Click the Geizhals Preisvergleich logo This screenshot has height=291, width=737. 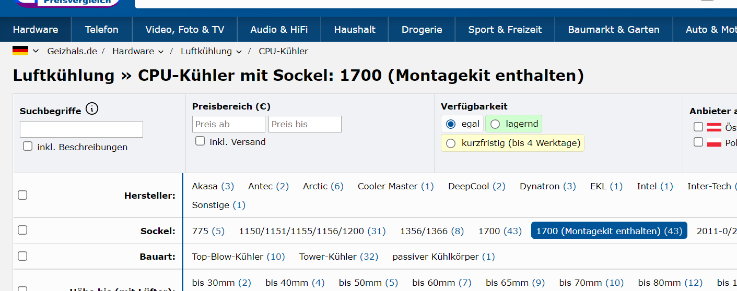tap(68, 3)
